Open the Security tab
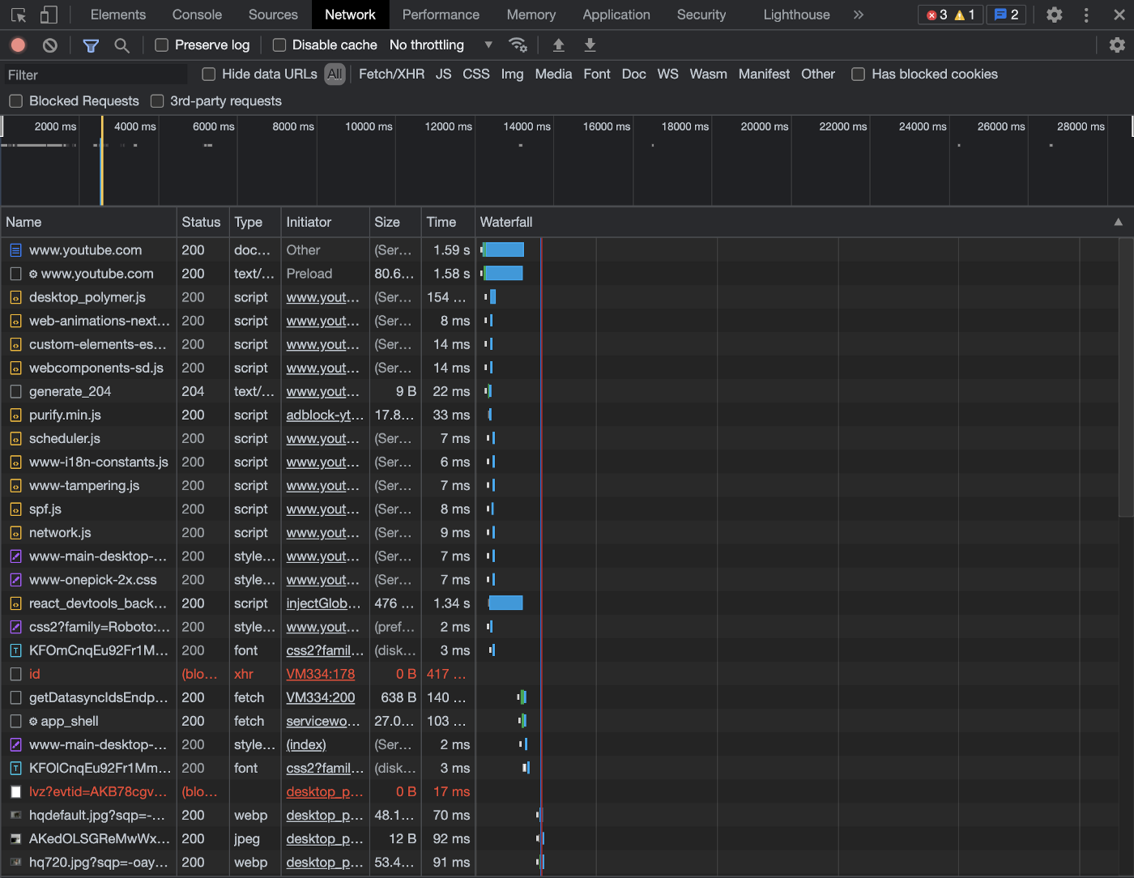The height and width of the screenshot is (878, 1134). click(701, 15)
